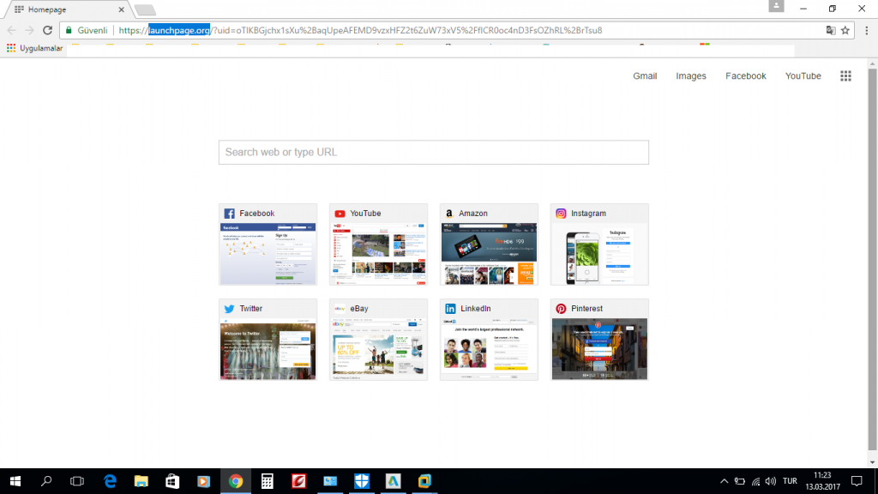This screenshot has height=494, width=878.
Task: Click the Twitter bird icon
Action: coord(230,309)
